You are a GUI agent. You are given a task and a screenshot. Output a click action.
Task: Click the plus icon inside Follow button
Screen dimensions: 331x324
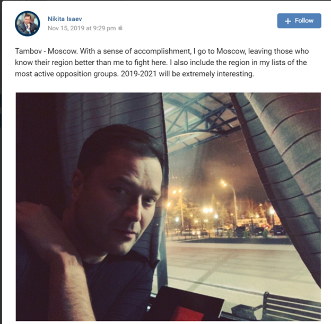click(x=288, y=21)
